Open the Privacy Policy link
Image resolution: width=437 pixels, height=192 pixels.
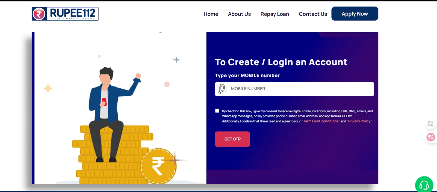point(359,121)
